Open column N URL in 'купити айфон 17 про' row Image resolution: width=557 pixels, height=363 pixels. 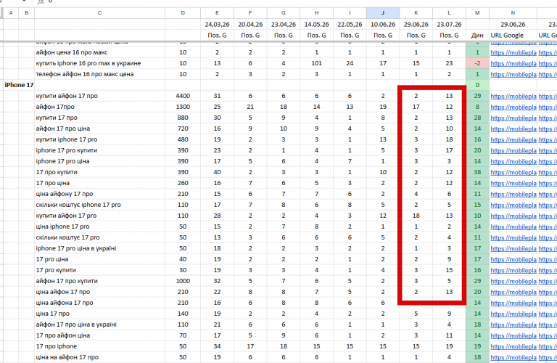coord(513,96)
